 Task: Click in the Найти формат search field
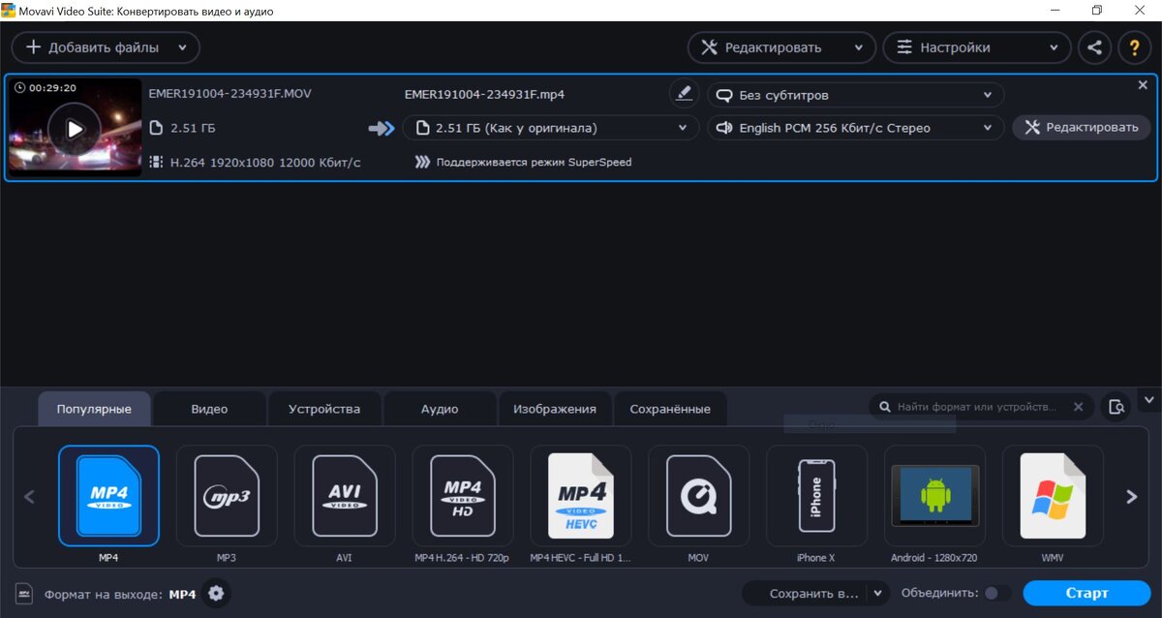[x=977, y=407]
